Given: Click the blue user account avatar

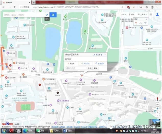Looking at the screenshot, I should (x=157, y=15).
